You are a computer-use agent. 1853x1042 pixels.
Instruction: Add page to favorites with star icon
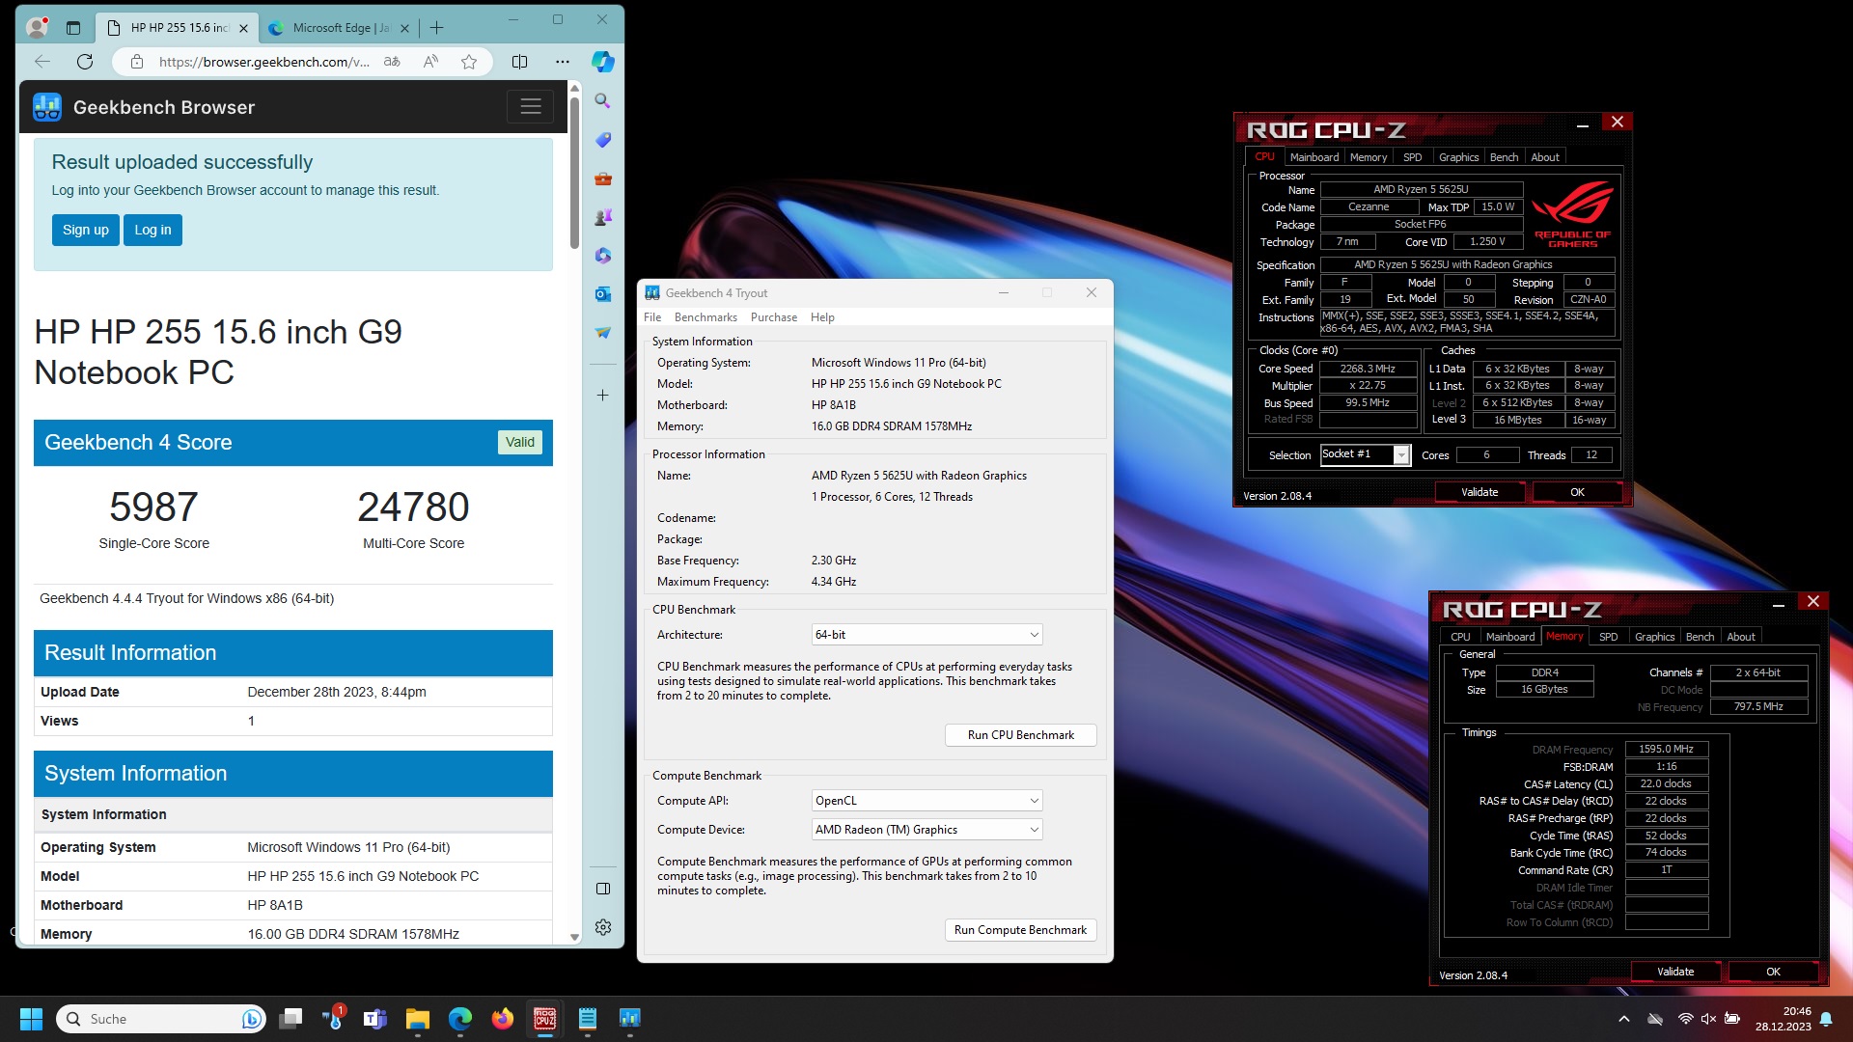469,62
